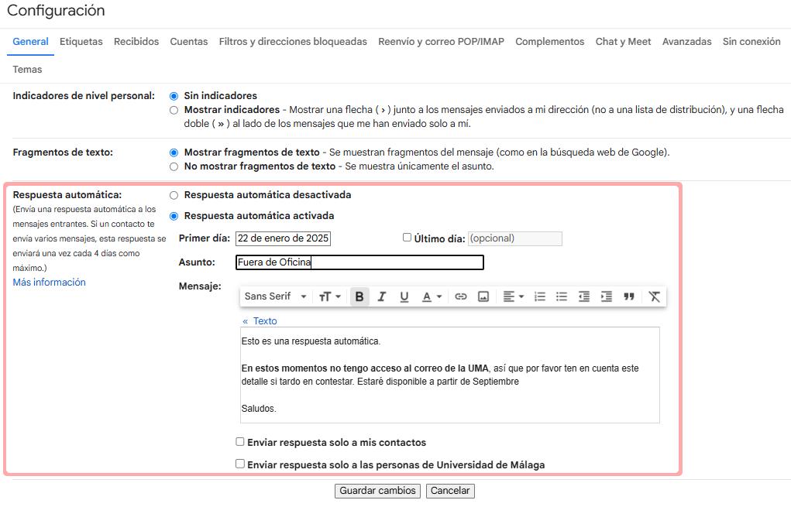Toggle italic formatting in message toolbar
Screen dimensions: 791x507
382,296
